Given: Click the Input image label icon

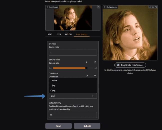Looking at the screenshot, I should click(47, 7).
